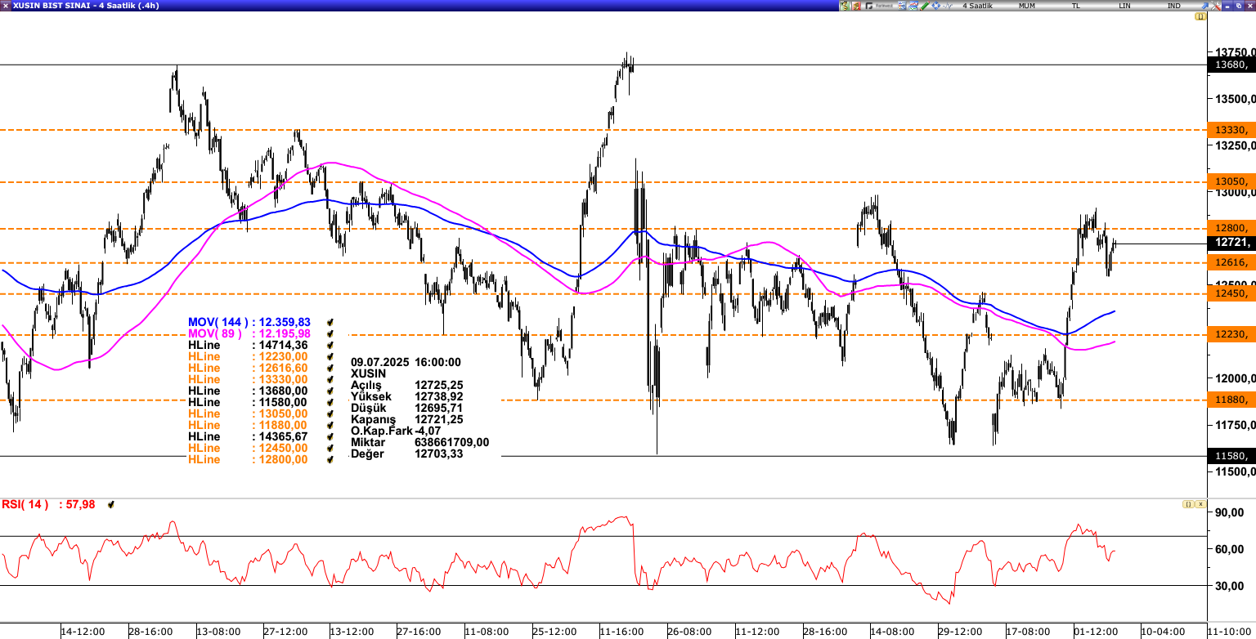This screenshot has width=1256, height=639.
Task: Select the TL currency option
Action: coord(1076,6)
